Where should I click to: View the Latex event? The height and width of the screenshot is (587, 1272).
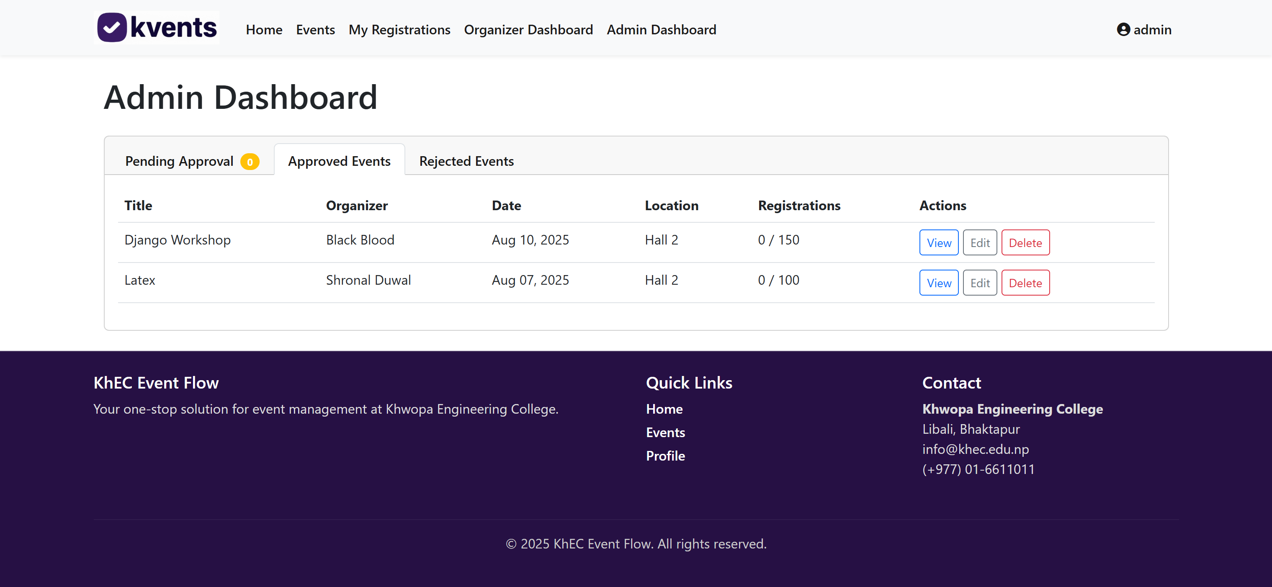(x=938, y=283)
